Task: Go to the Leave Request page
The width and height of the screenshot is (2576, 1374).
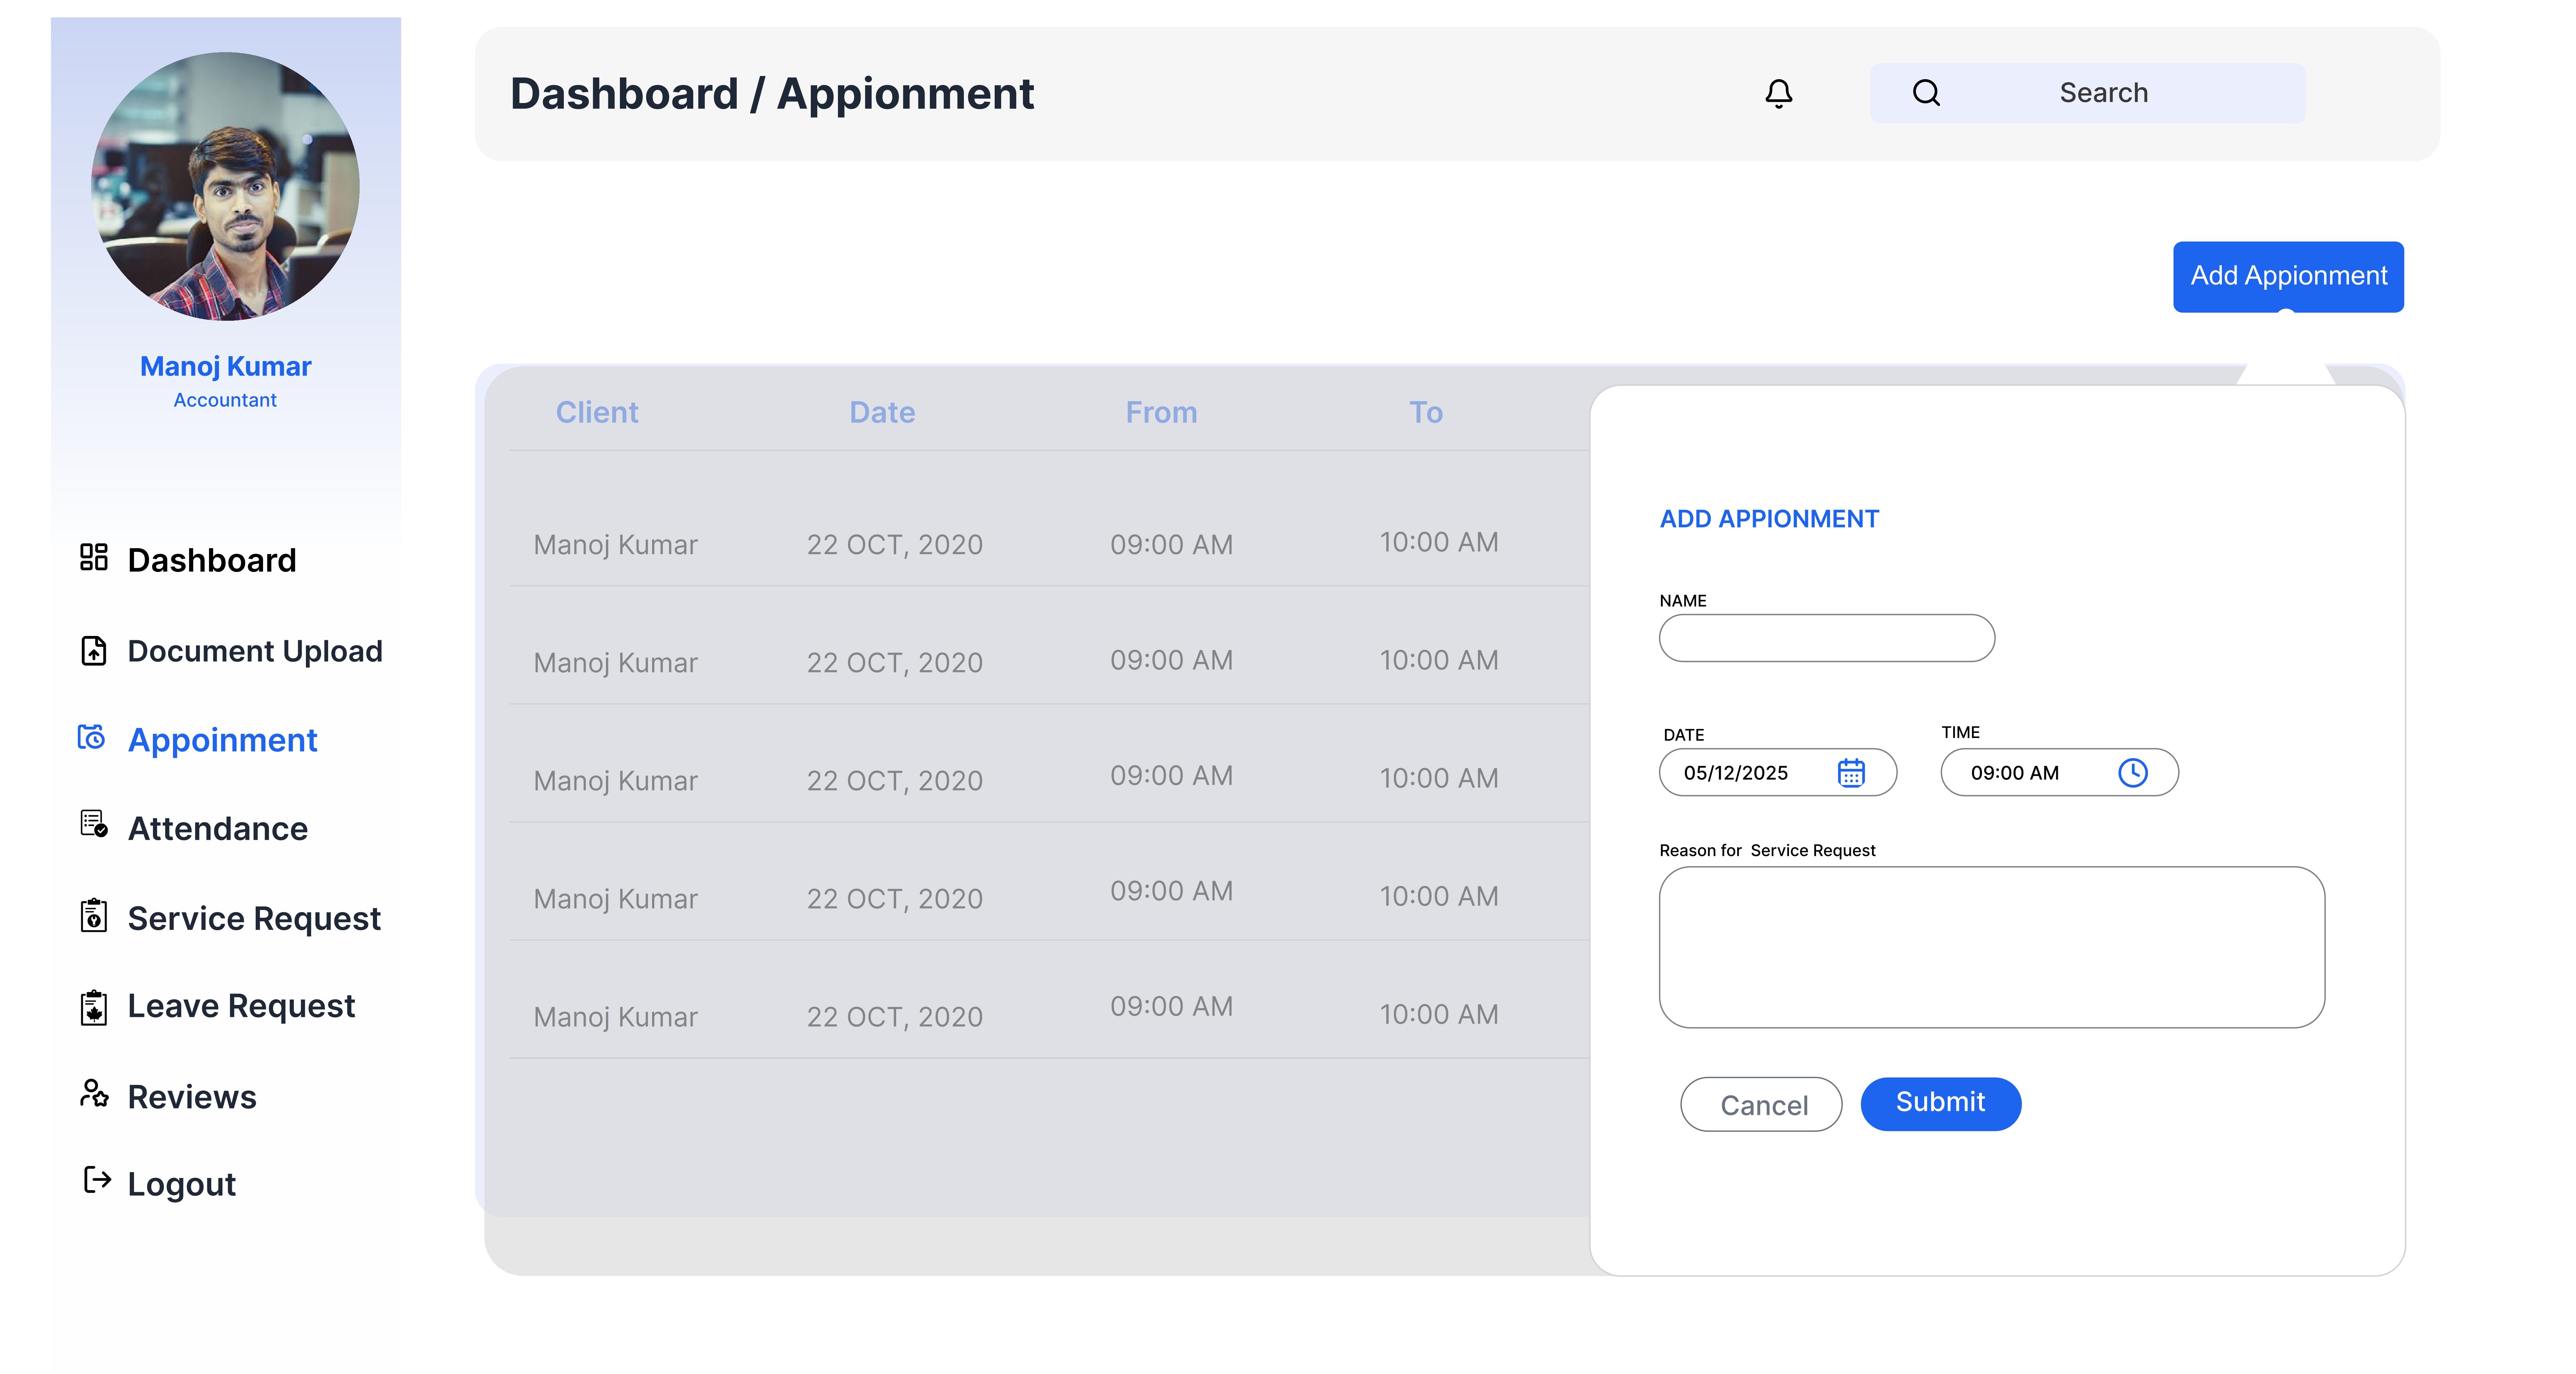Action: click(241, 1006)
